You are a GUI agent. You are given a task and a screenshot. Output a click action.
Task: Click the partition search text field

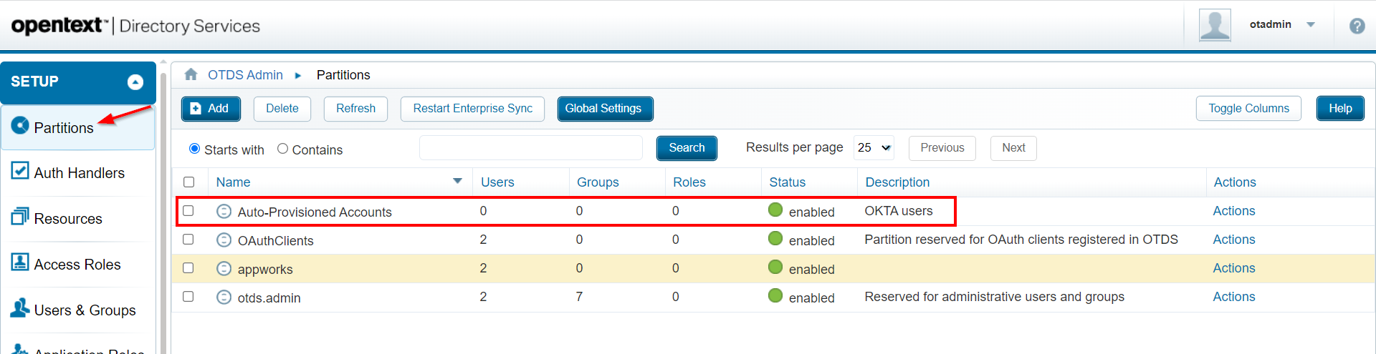coord(530,148)
